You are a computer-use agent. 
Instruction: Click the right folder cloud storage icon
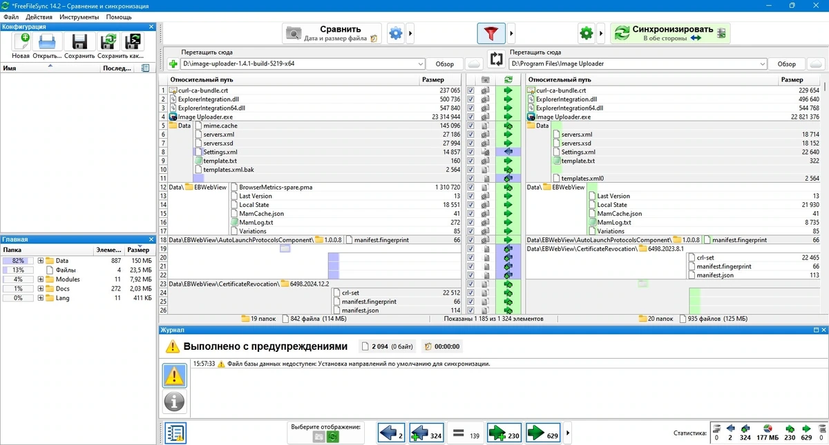816,64
